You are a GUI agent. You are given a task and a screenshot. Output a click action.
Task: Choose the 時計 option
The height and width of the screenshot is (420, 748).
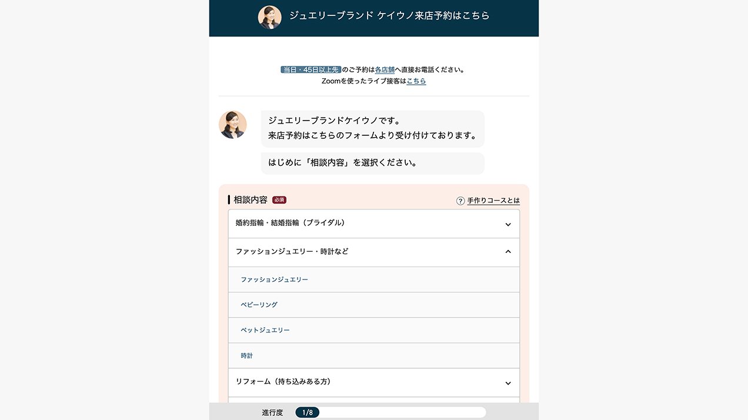247,356
